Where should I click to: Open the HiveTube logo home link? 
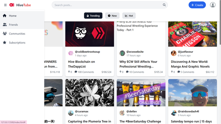(20, 5)
